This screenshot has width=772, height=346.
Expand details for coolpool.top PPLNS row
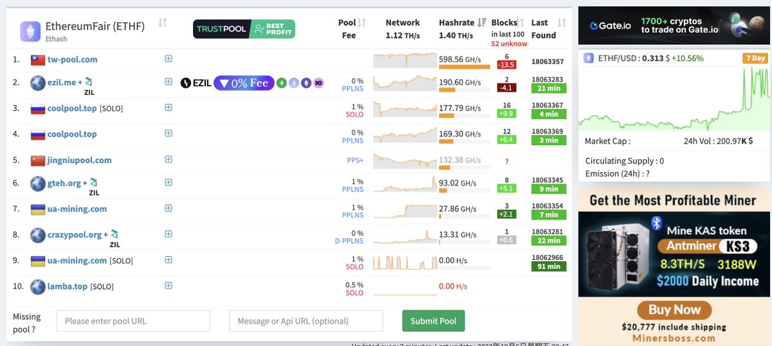(169, 134)
